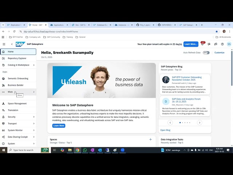The width and height of the screenshot is (233, 175).
Task: Click the page vertical scrollbar
Action: [232, 69]
